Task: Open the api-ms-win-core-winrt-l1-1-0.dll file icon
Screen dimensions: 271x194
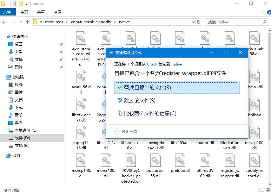Action: [81, 38]
